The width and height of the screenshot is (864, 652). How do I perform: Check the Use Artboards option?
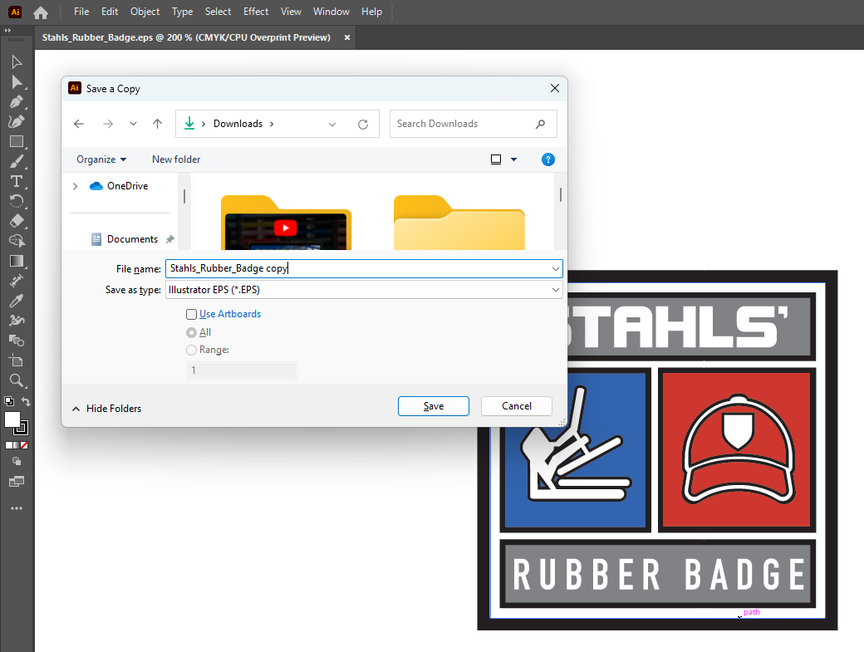(x=191, y=314)
